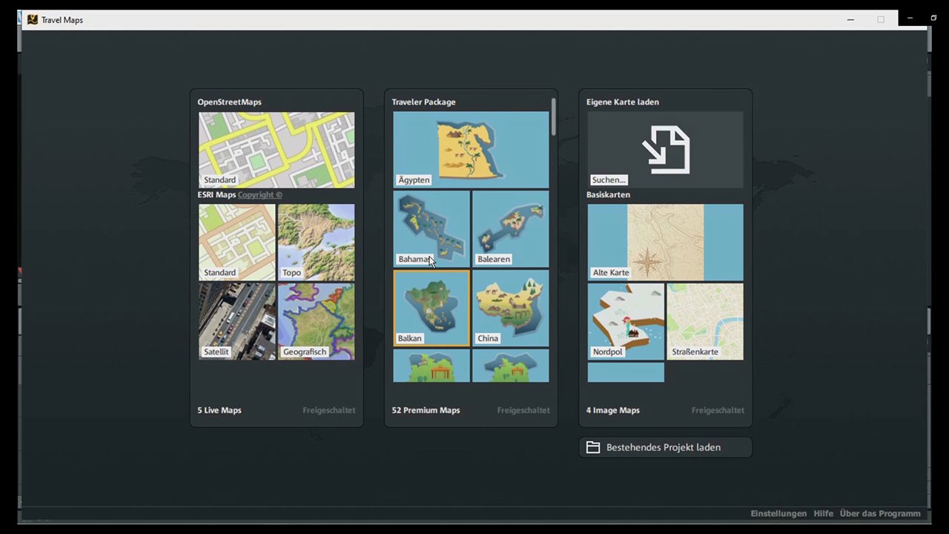Click the Traveler Package list scrollbar
Viewport: 949px width, 534px height.
pyautogui.click(x=553, y=117)
